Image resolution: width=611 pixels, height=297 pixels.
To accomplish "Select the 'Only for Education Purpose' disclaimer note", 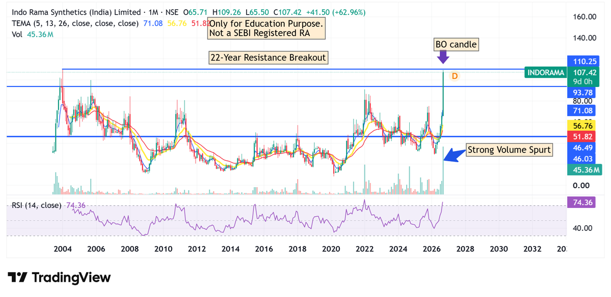I will [x=267, y=28].
